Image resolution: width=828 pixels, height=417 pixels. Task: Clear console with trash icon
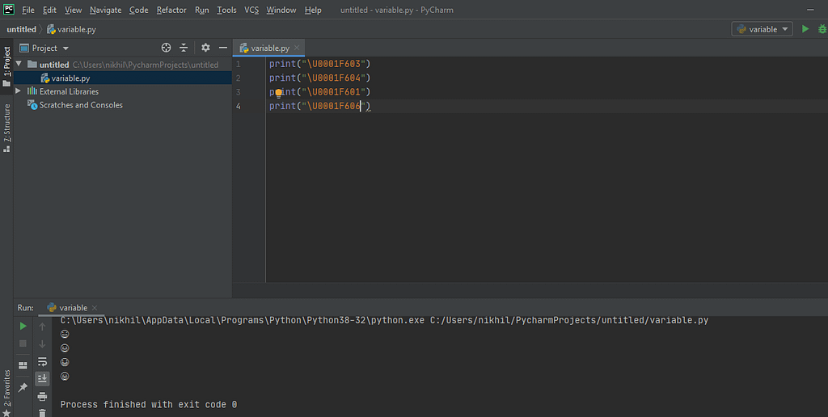point(42,412)
